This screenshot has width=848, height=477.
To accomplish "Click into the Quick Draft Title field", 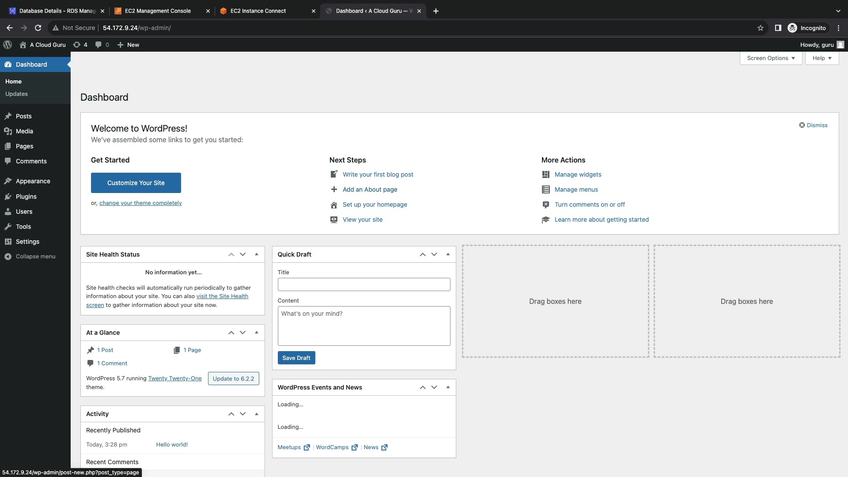I will click(x=363, y=284).
